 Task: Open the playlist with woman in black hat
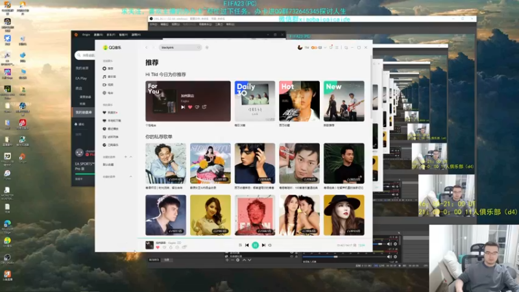pos(344,215)
